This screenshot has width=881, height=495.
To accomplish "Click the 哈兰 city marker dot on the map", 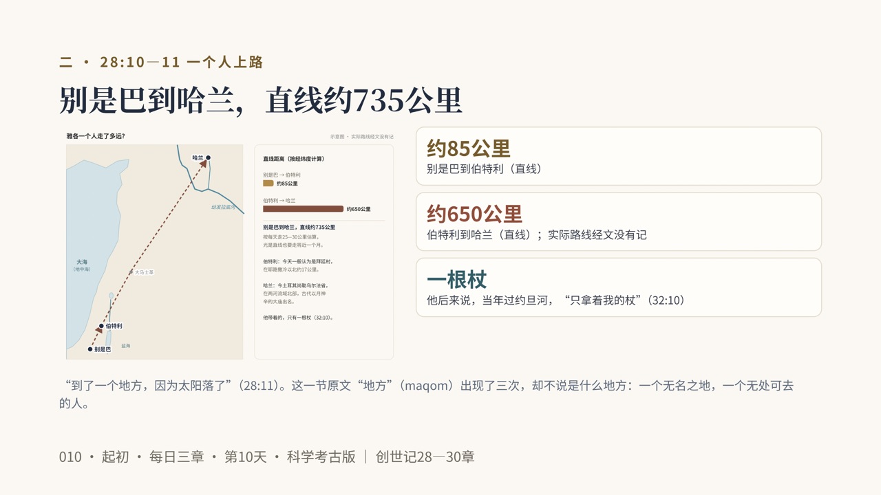I will [x=208, y=157].
